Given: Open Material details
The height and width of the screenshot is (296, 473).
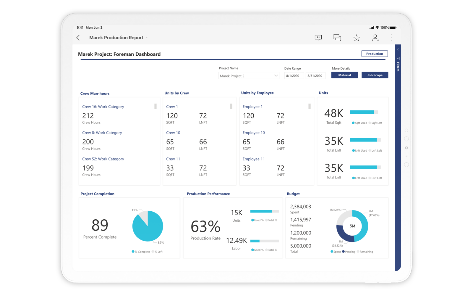Looking at the screenshot, I should (x=344, y=75).
